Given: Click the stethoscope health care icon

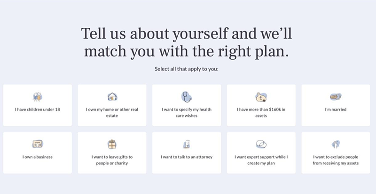Looking at the screenshot, I should tap(187, 97).
